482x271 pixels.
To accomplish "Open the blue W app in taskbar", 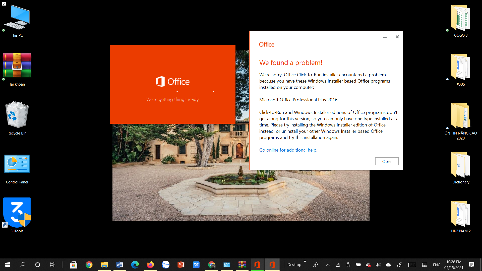I will coord(196,265).
